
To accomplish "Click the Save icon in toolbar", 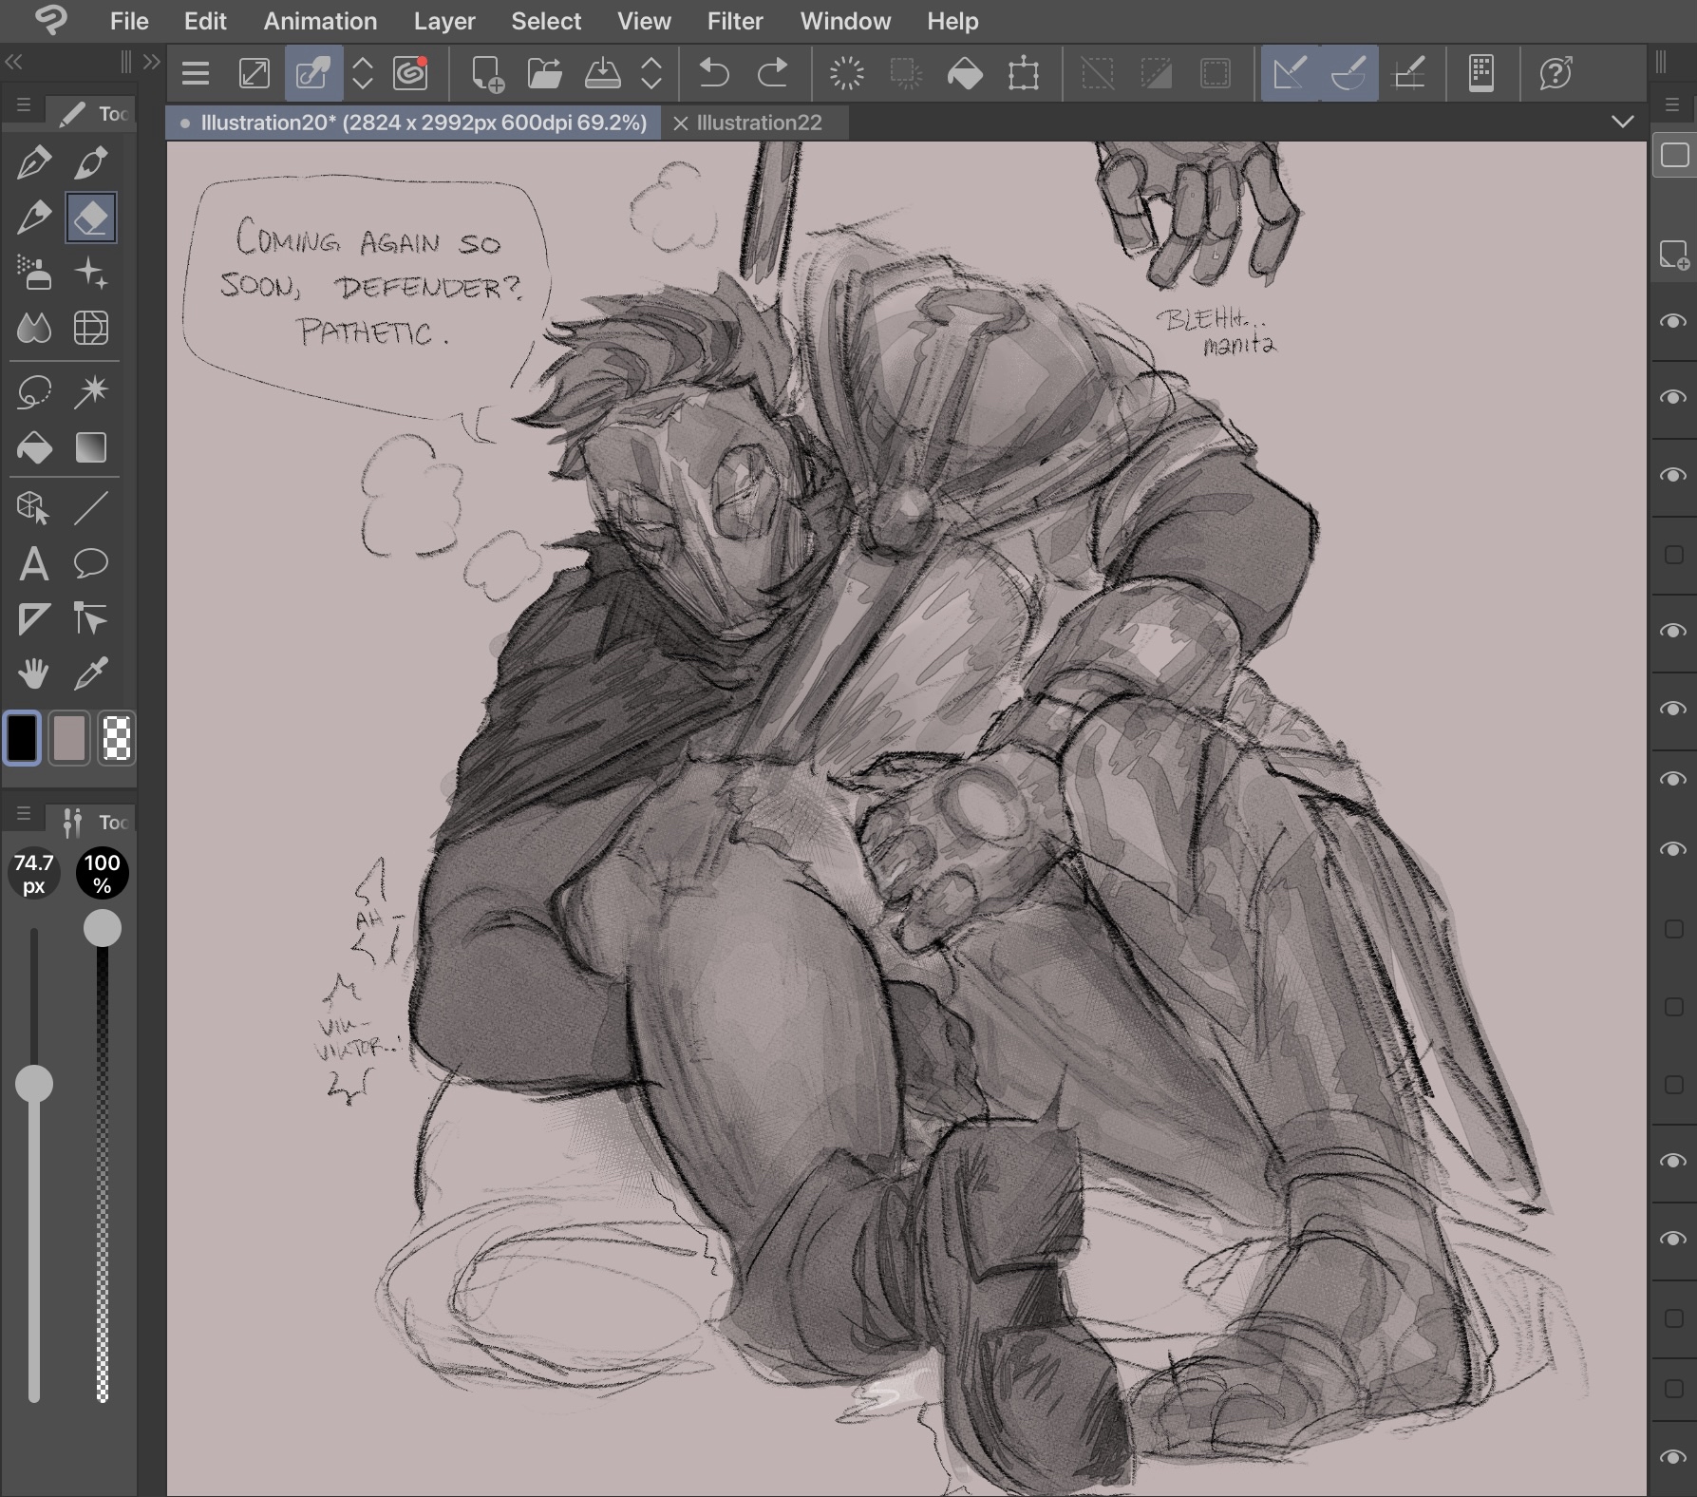I will coord(602,73).
